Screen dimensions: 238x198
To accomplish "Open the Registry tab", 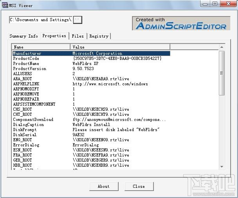I will coord(99,36).
